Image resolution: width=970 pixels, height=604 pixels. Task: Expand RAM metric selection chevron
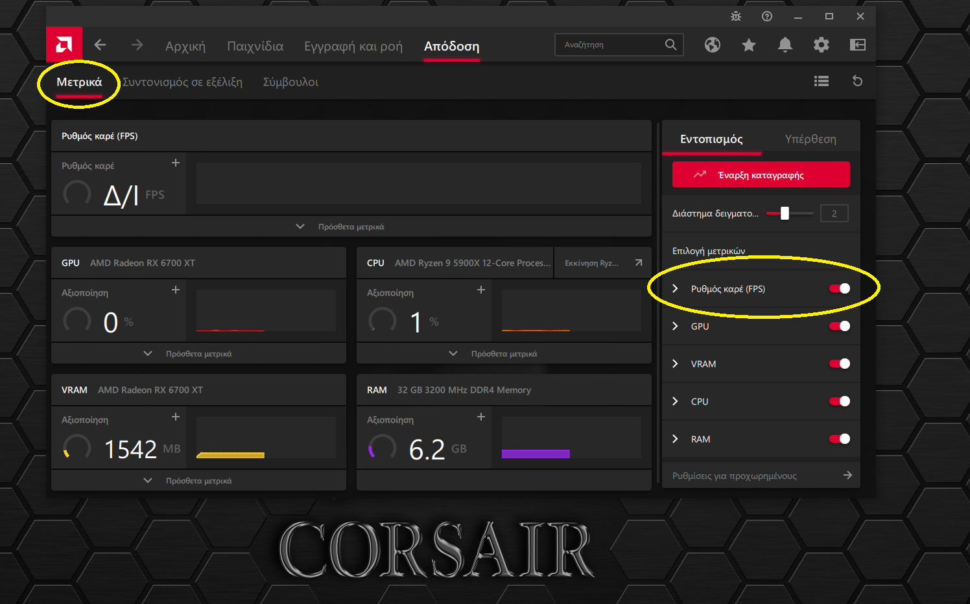coord(675,439)
